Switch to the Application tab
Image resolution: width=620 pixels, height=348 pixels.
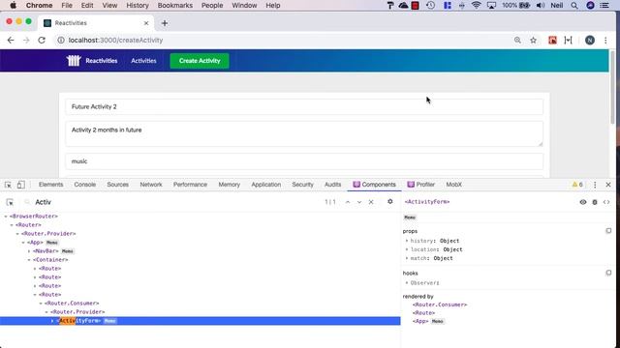click(266, 185)
